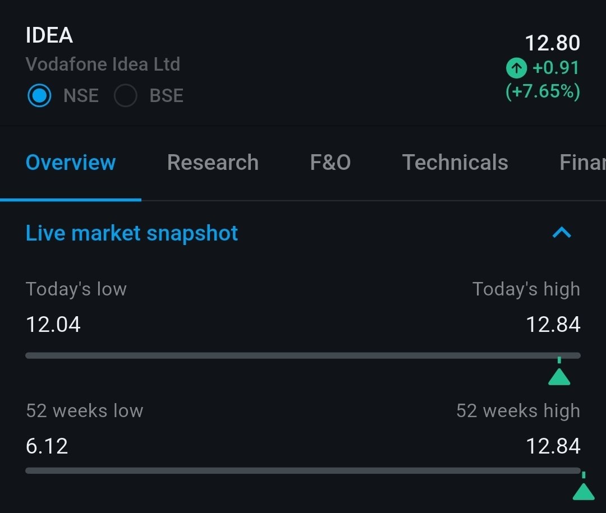Tap the 52 weeks low label
This screenshot has width=606, height=513.
click(x=85, y=410)
